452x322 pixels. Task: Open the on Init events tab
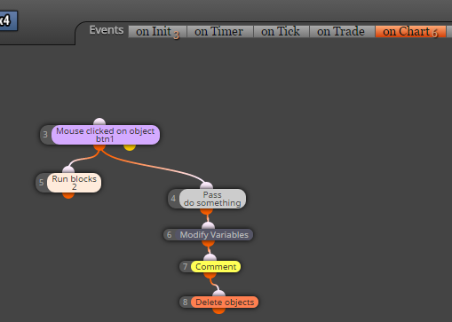pyautogui.click(x=157, y=31)
